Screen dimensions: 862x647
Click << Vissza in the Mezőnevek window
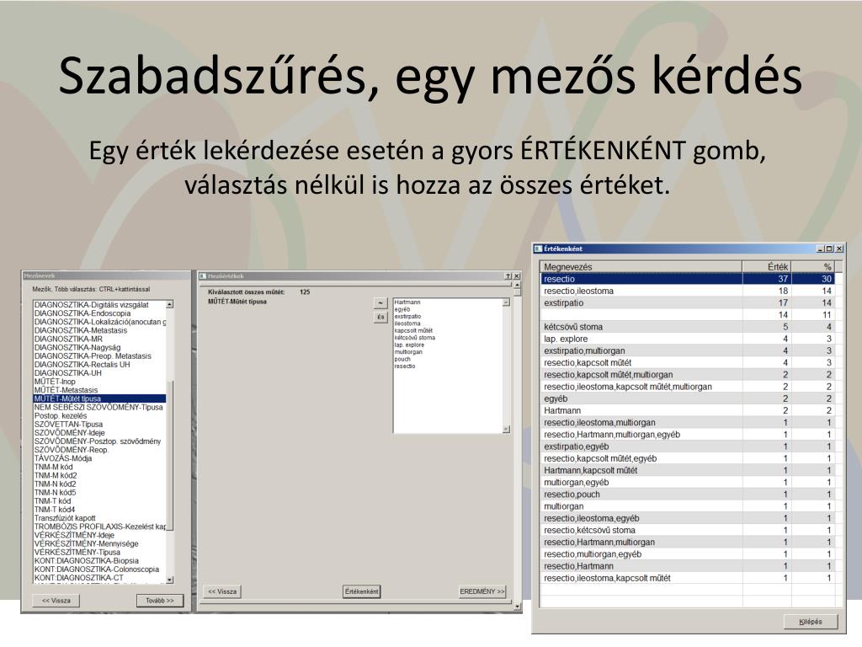click(x=56, y=601)
